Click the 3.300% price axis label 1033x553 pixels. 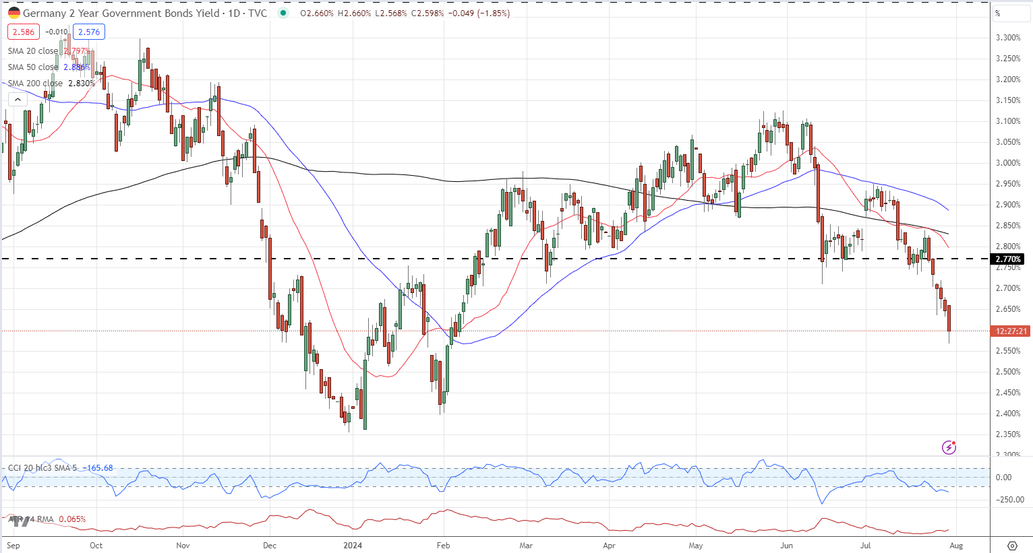1008,38
